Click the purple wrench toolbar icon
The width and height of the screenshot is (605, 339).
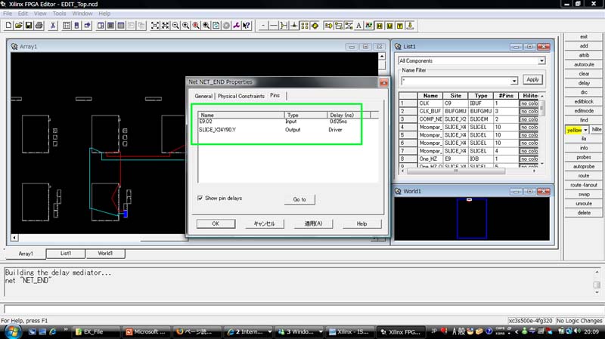click(x=236, y=26)
